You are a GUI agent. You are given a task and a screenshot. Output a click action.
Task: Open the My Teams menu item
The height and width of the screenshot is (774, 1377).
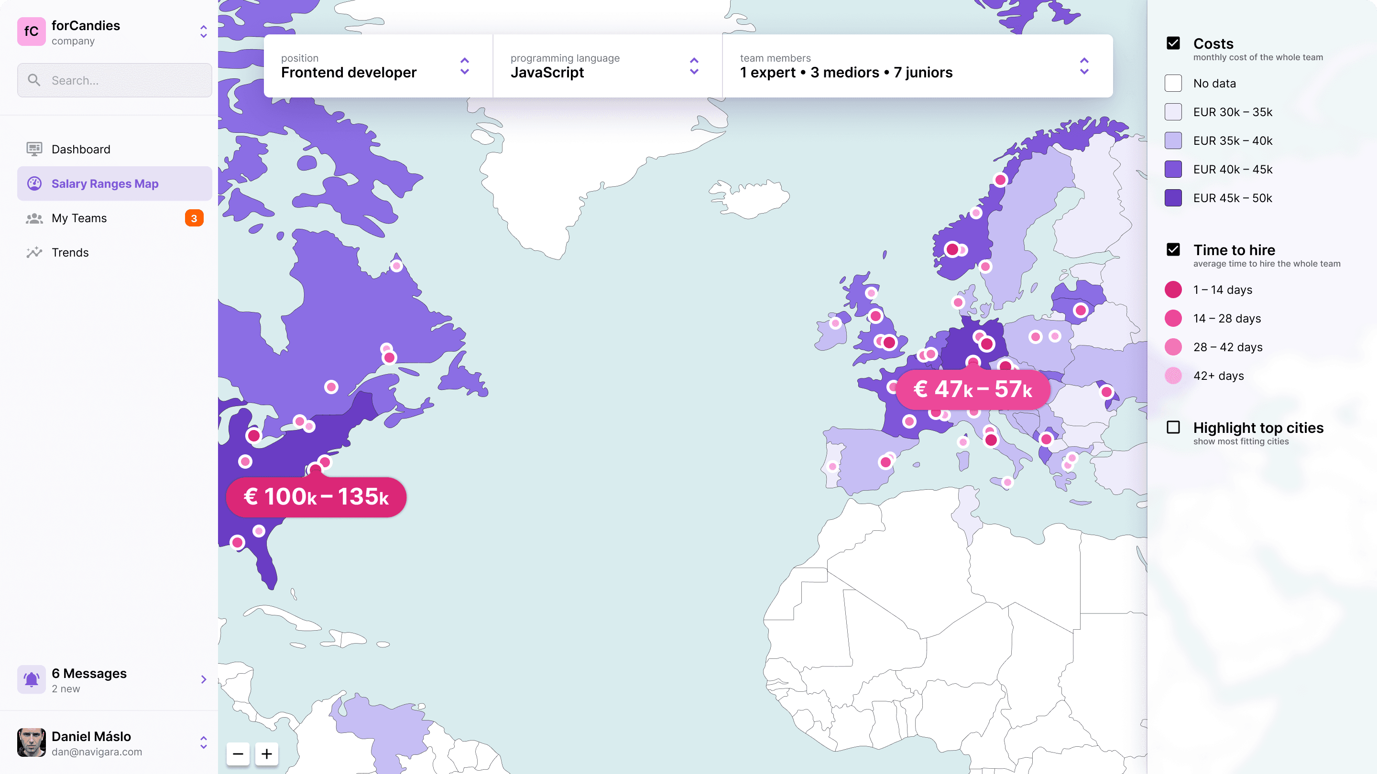114,218
